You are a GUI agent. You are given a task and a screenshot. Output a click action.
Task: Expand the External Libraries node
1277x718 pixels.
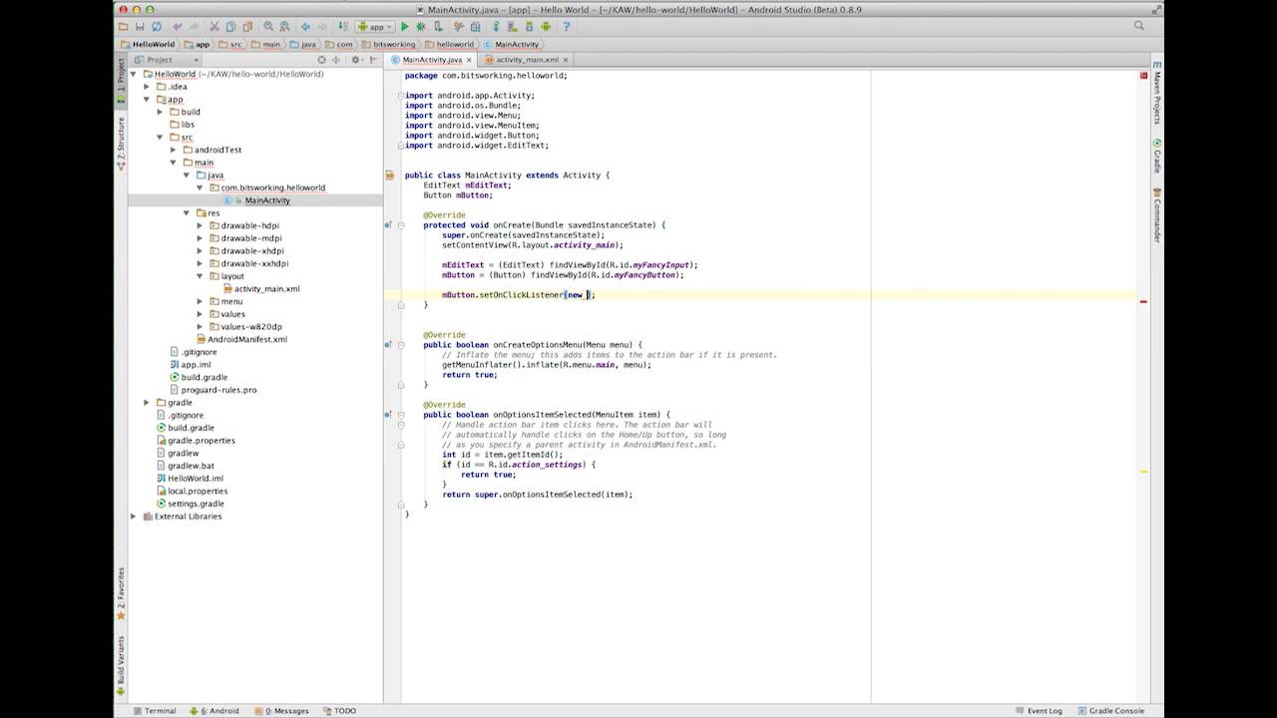133,516
